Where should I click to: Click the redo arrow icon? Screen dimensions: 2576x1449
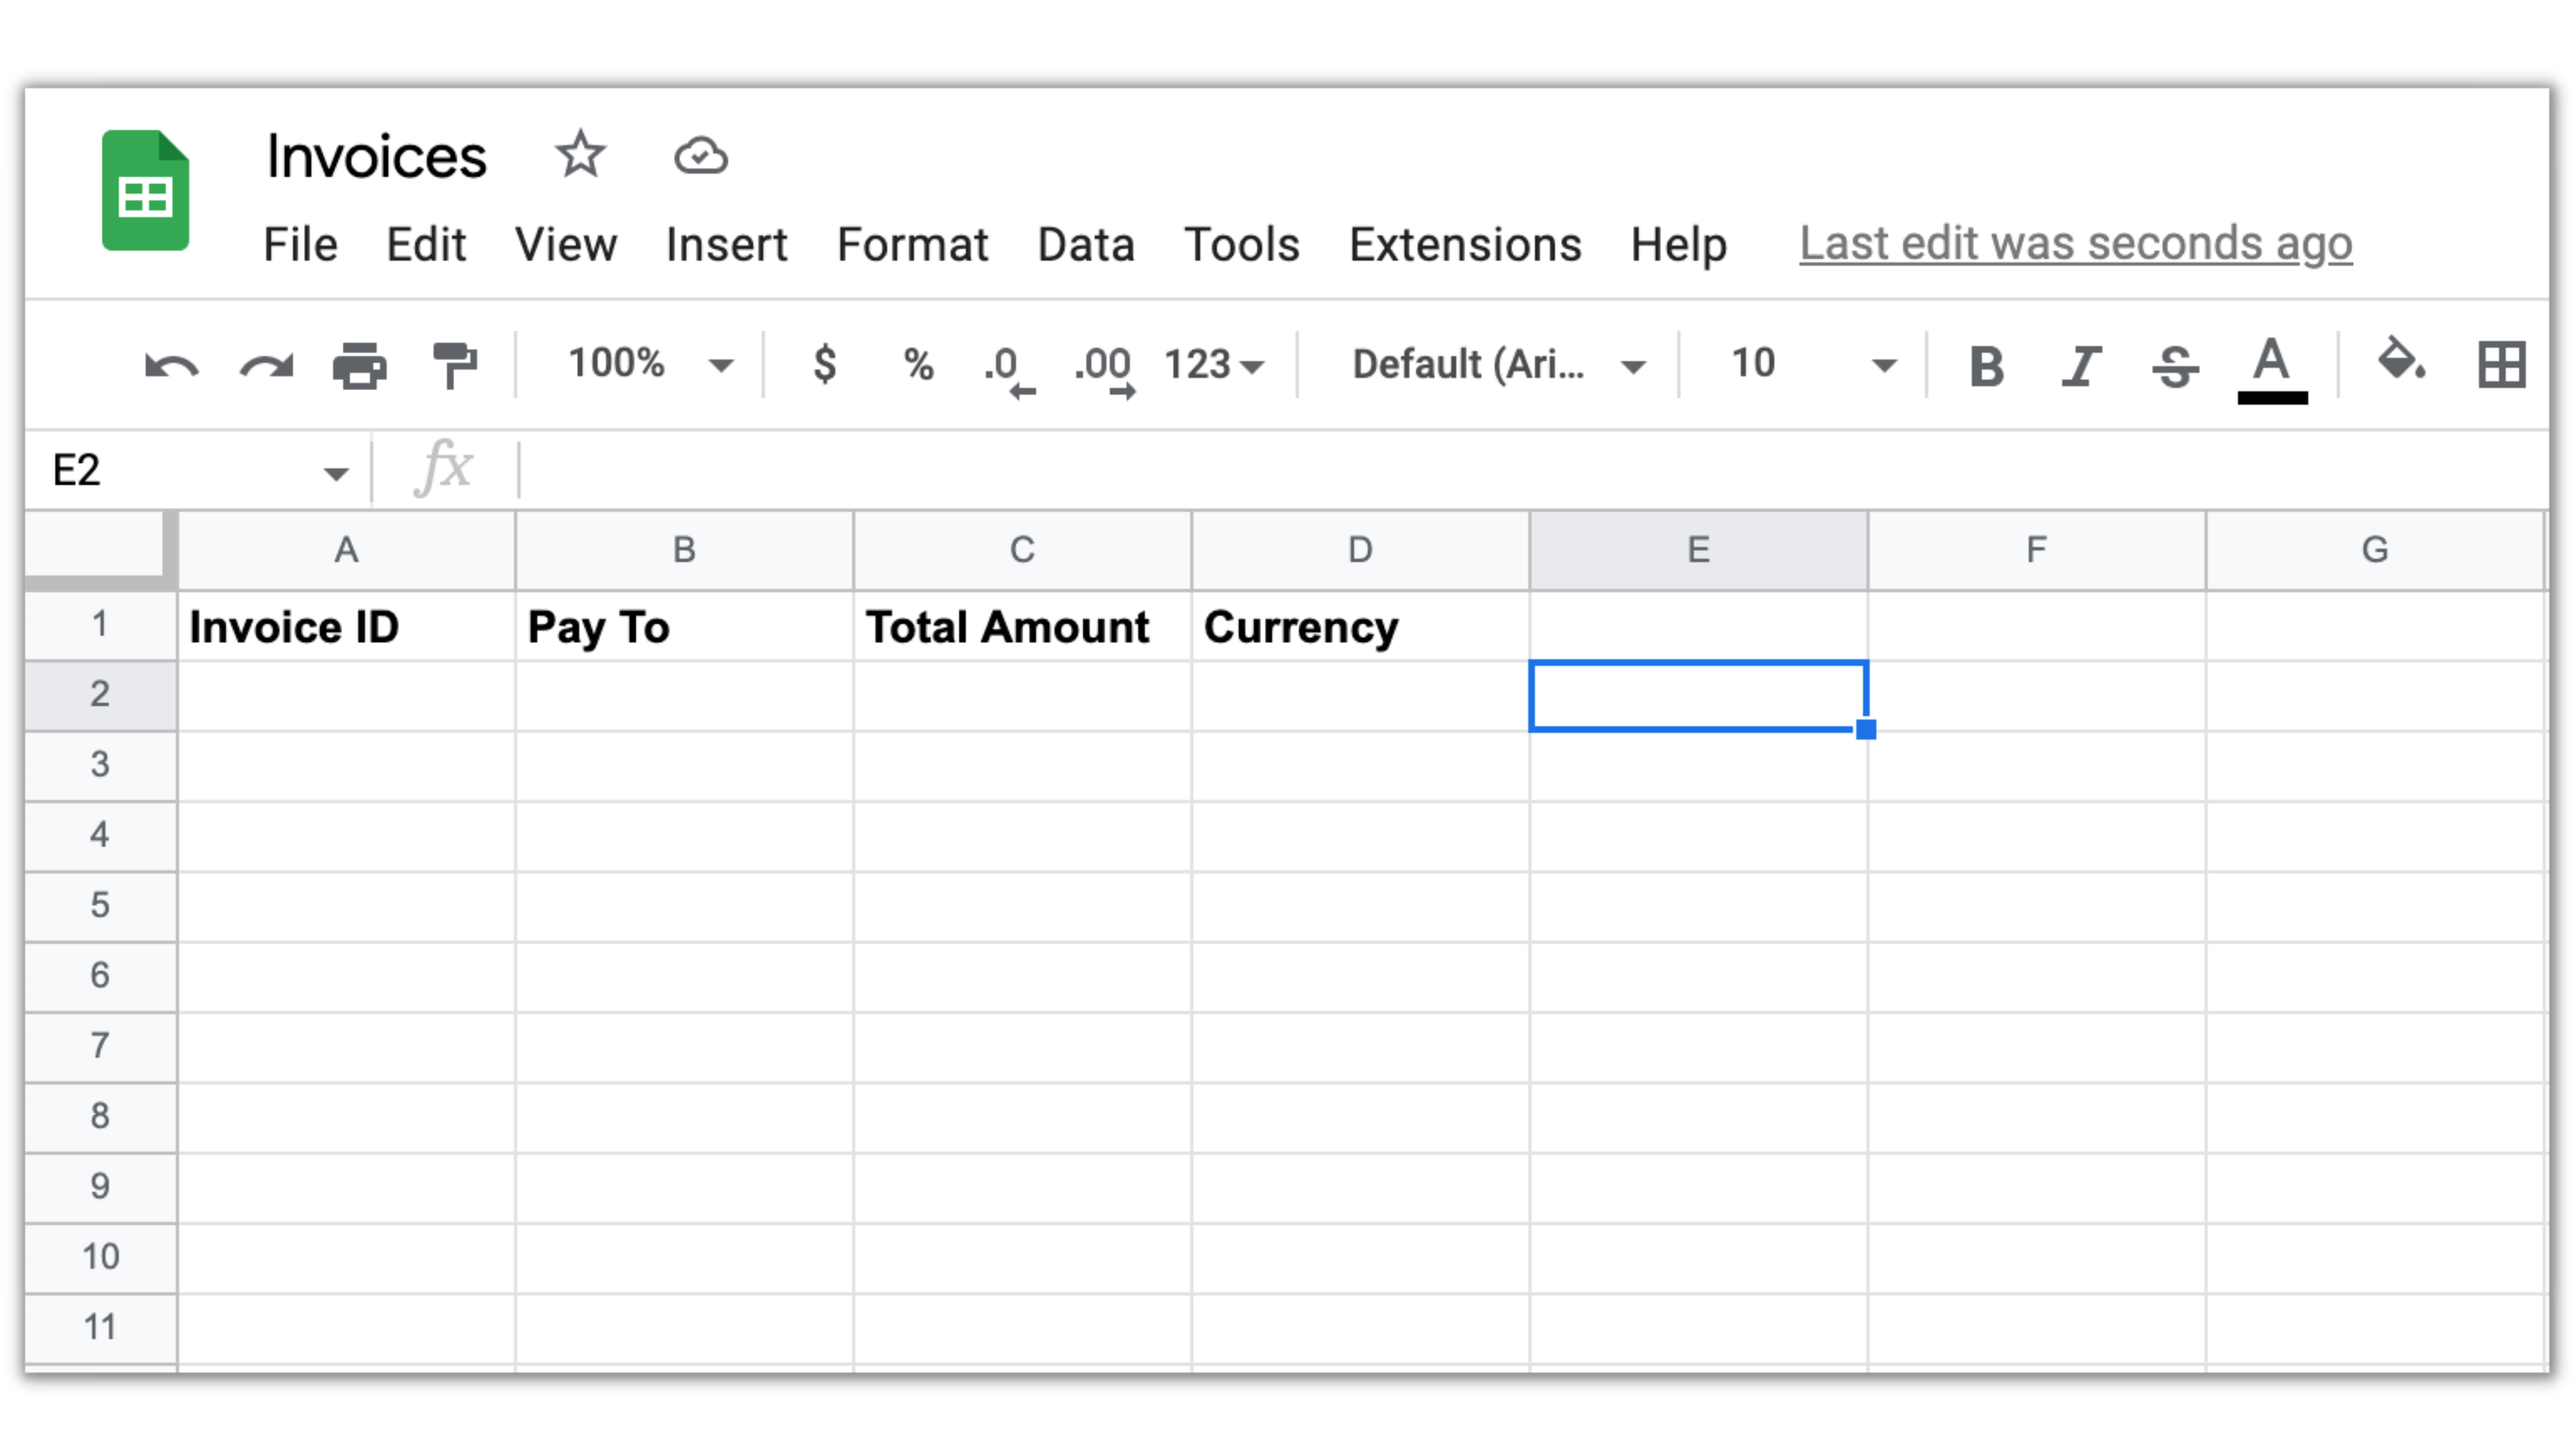[x=266, y=365]
